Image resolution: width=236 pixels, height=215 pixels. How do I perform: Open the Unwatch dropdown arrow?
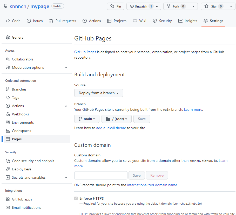point(157,6)
